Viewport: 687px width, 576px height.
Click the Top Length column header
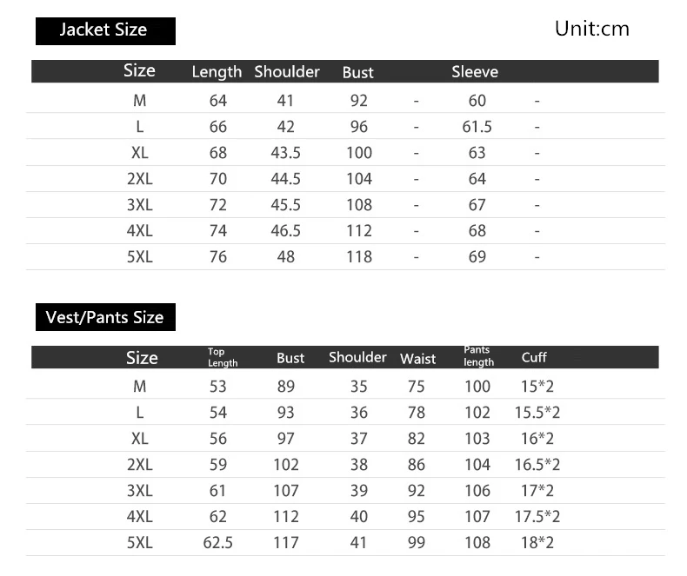pyautogui.click(x=223, y=357)
